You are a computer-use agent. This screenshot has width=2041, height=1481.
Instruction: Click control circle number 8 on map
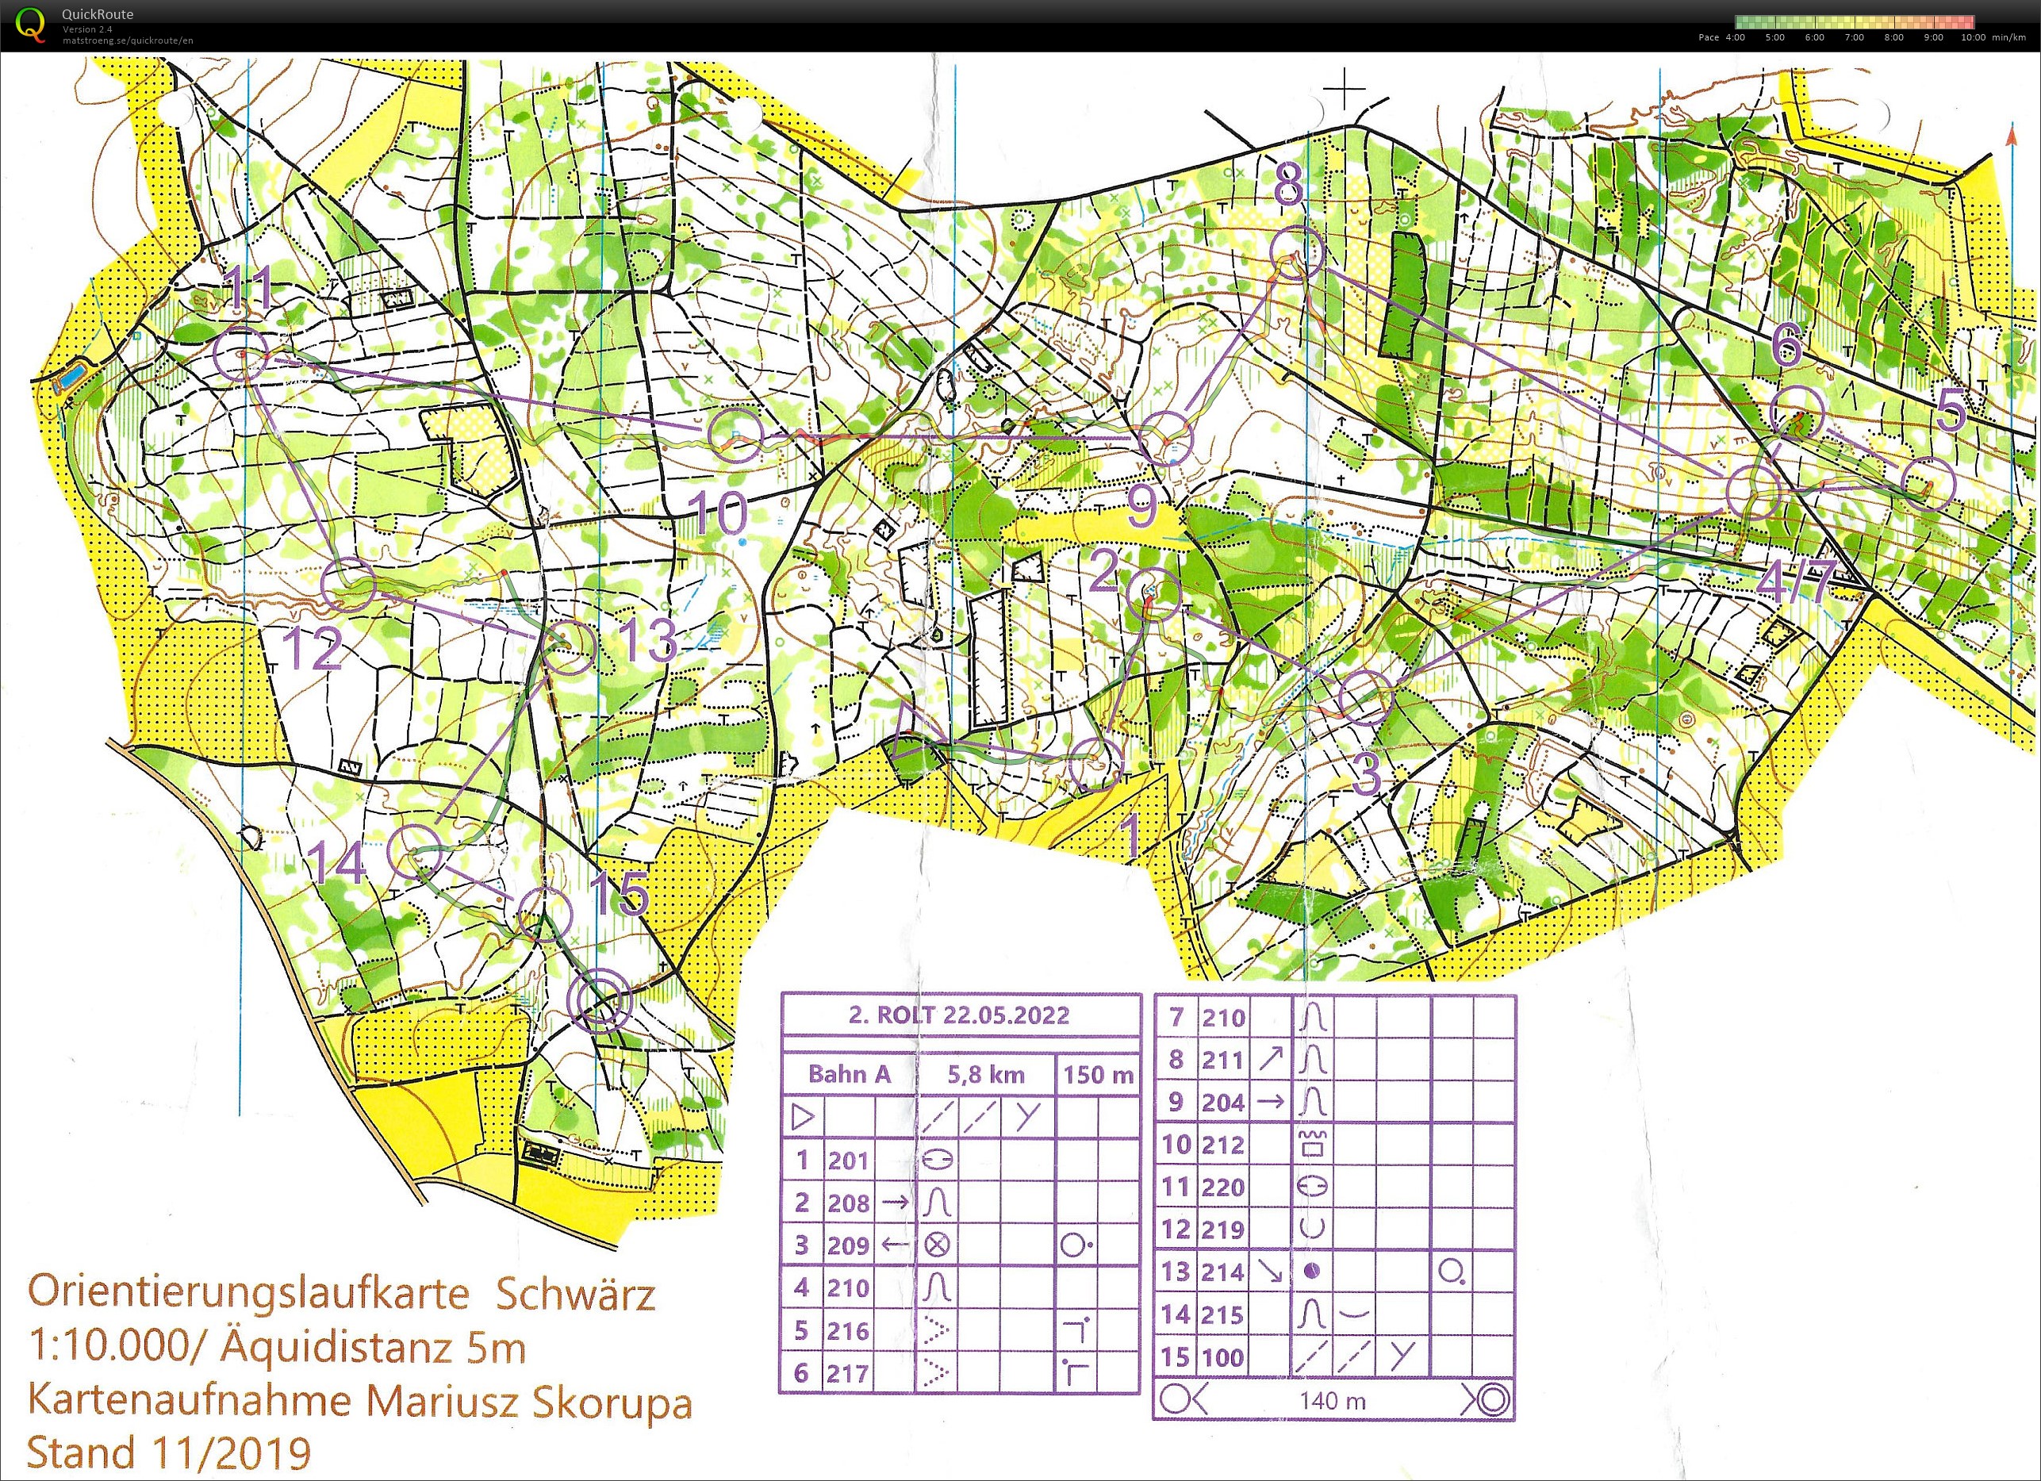tap(1297, 253)
